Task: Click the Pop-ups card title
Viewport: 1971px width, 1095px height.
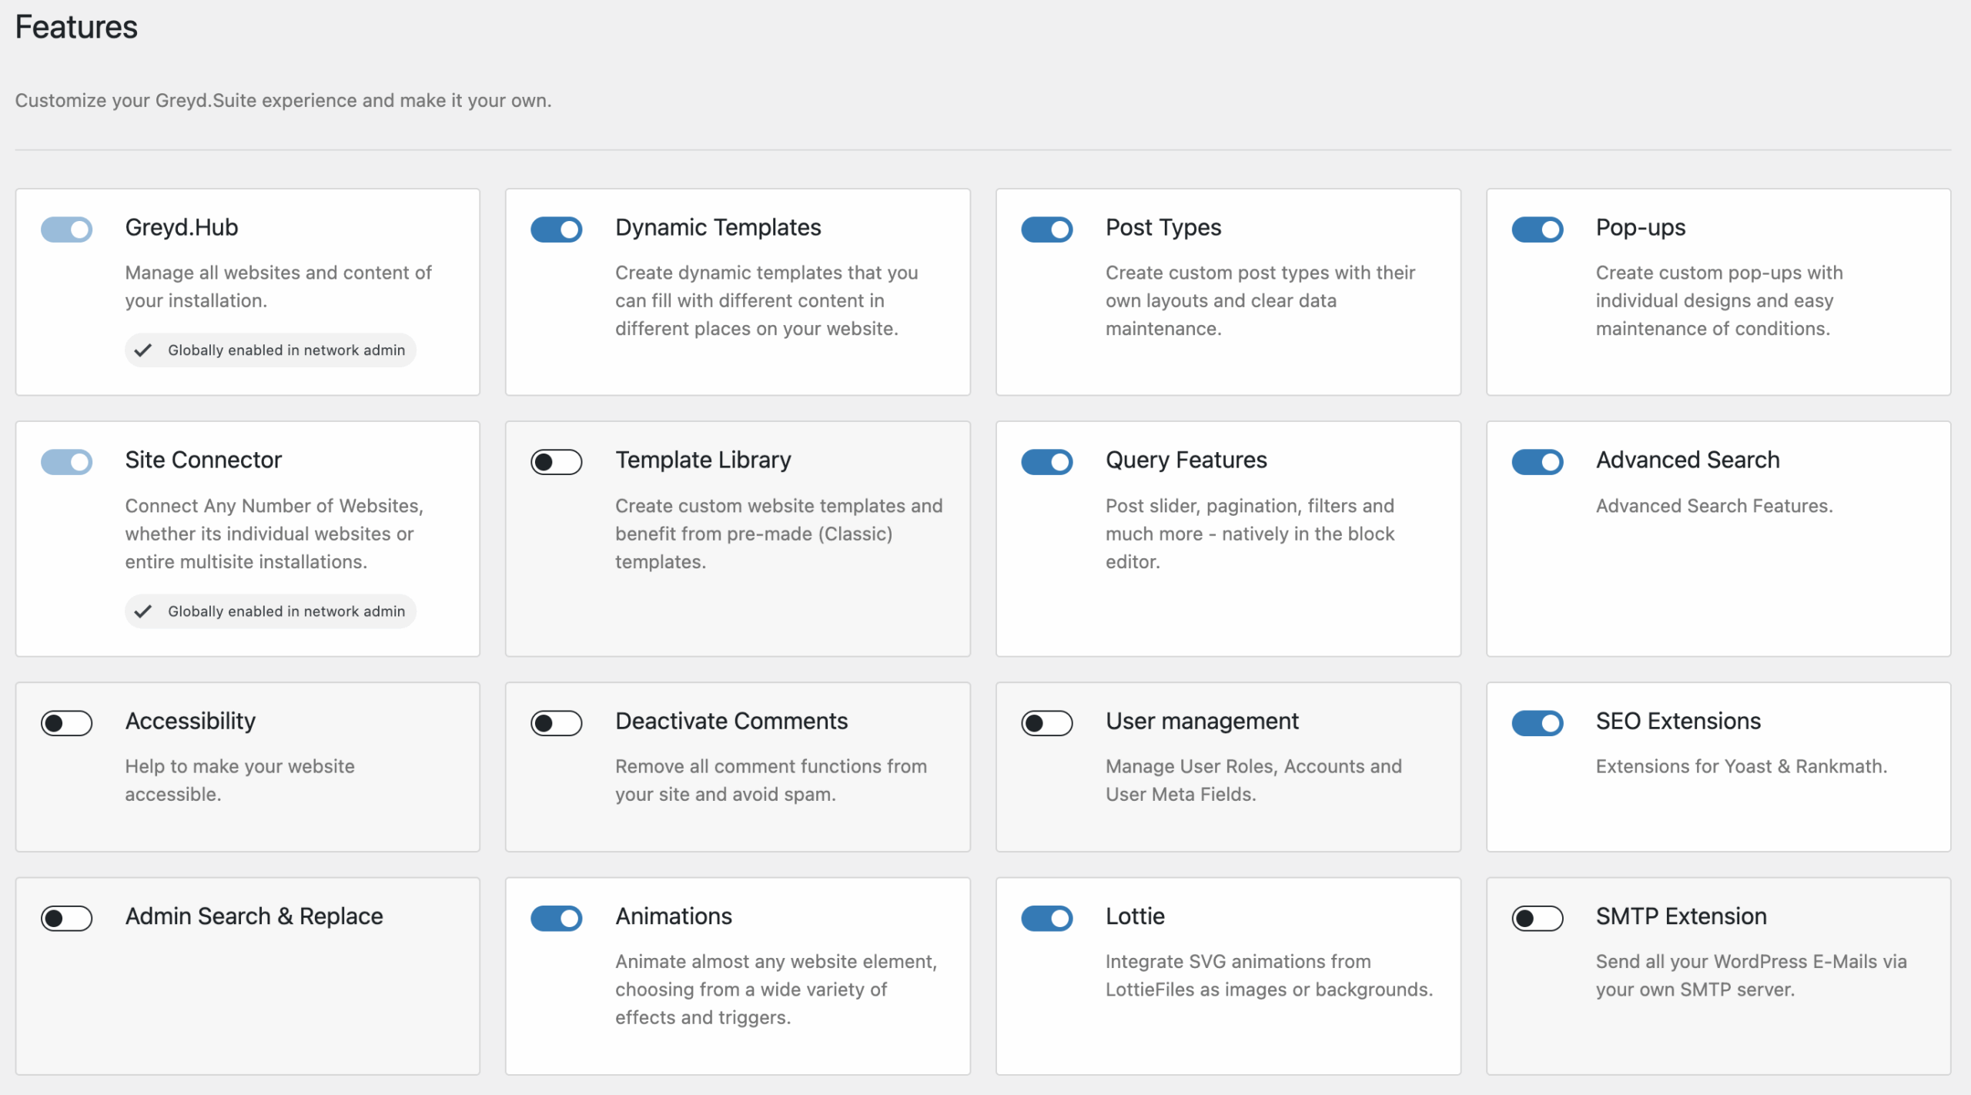Action: (1640, 228)
